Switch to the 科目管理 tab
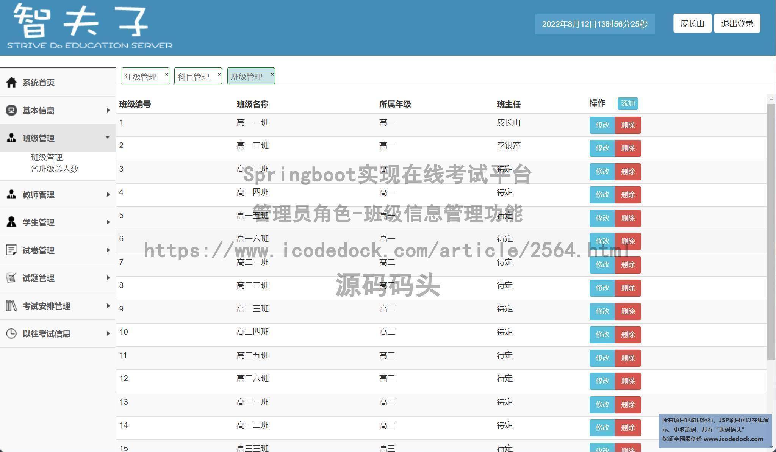The height and width of the screenshot is (452, 776). click(194, 76)
